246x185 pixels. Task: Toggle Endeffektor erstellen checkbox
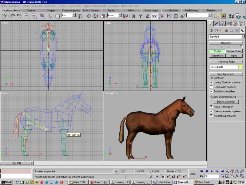click(211, 91)
